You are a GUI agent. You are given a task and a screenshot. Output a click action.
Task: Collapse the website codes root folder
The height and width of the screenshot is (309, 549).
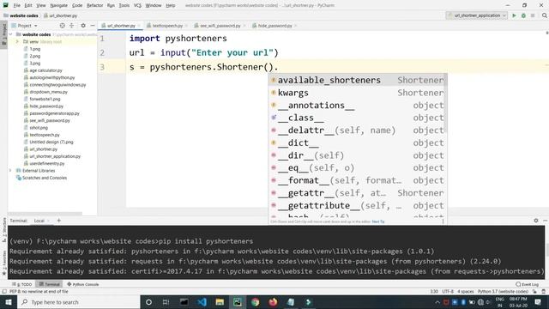point(11,34)
